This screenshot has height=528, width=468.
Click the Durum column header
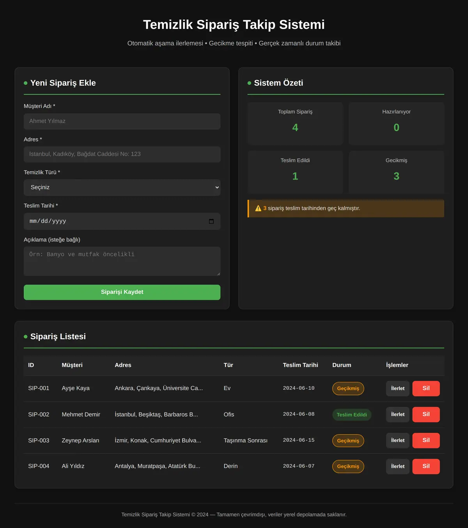342,365
